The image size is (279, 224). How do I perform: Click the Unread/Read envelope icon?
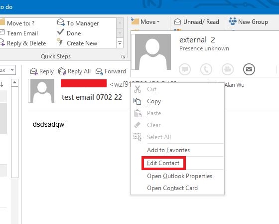point(177,22)
